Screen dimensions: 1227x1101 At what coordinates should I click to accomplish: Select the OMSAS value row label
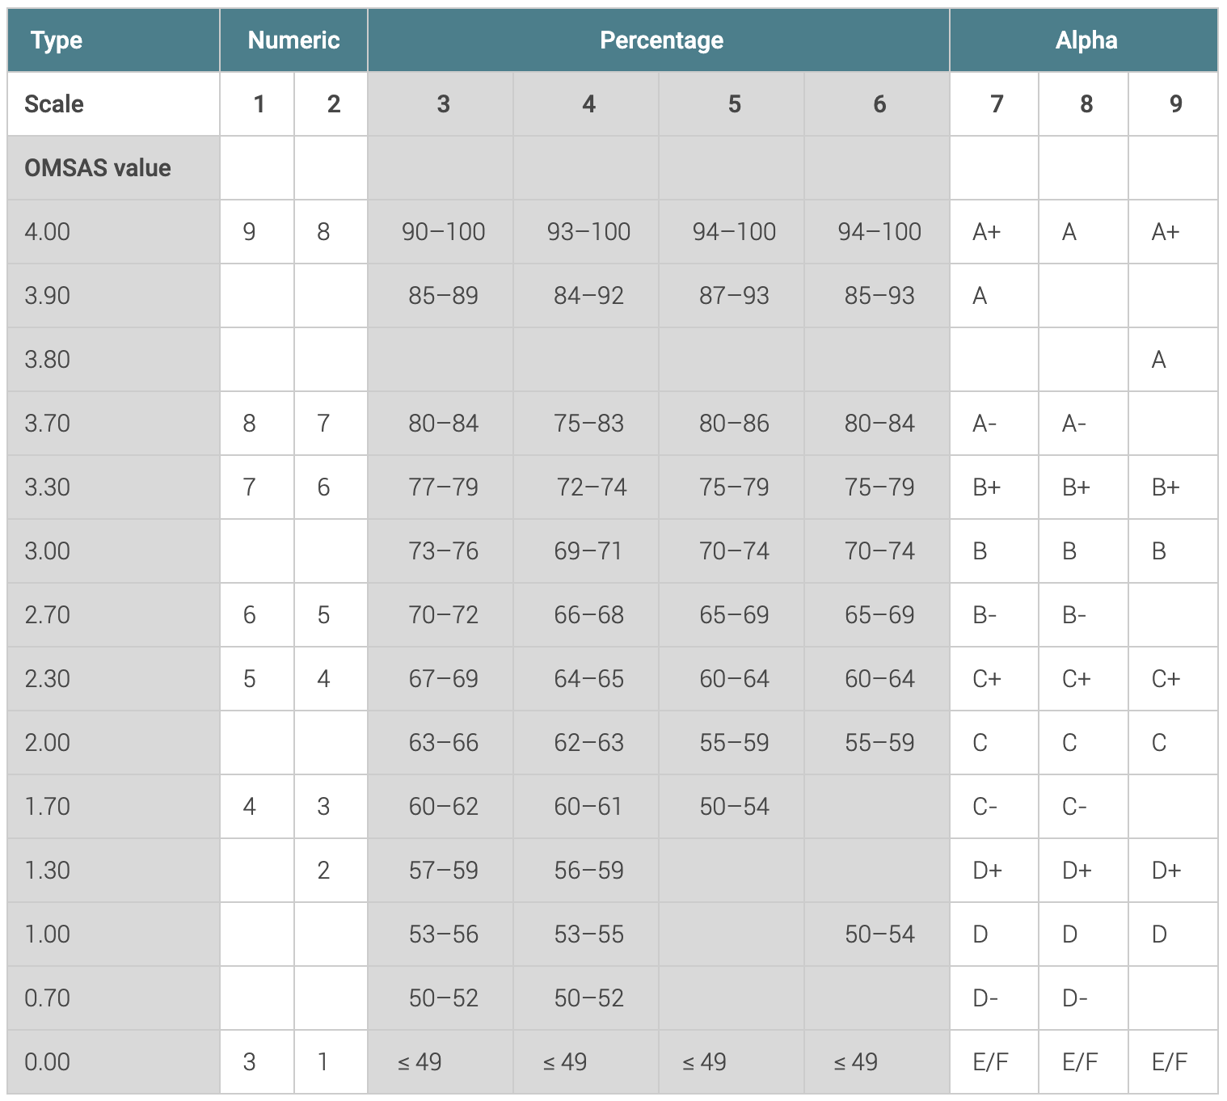tap(114, 168)
